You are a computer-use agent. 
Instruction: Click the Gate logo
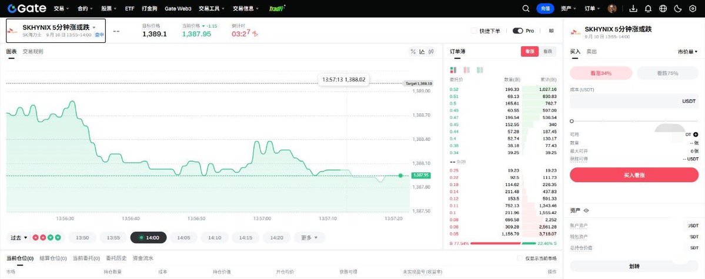(26, 8)
